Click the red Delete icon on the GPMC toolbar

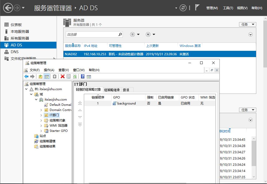click(x=62, y=76)
